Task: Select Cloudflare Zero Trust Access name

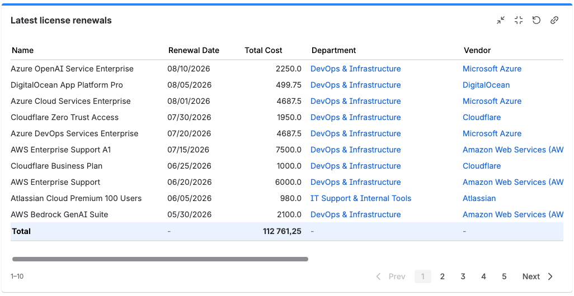Action: coord(65,117)
